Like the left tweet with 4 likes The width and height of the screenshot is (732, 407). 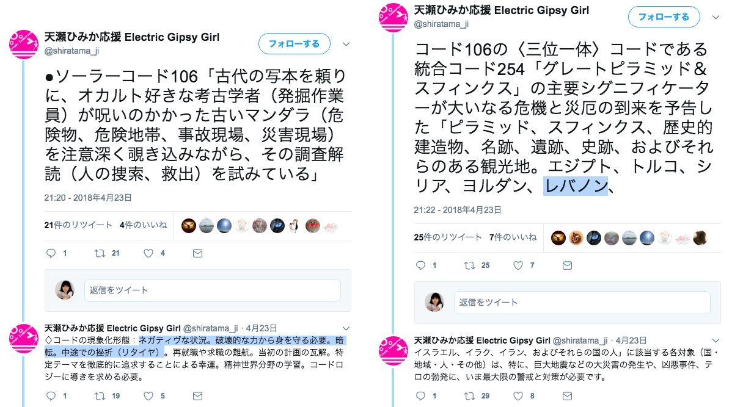click(148, 253)
